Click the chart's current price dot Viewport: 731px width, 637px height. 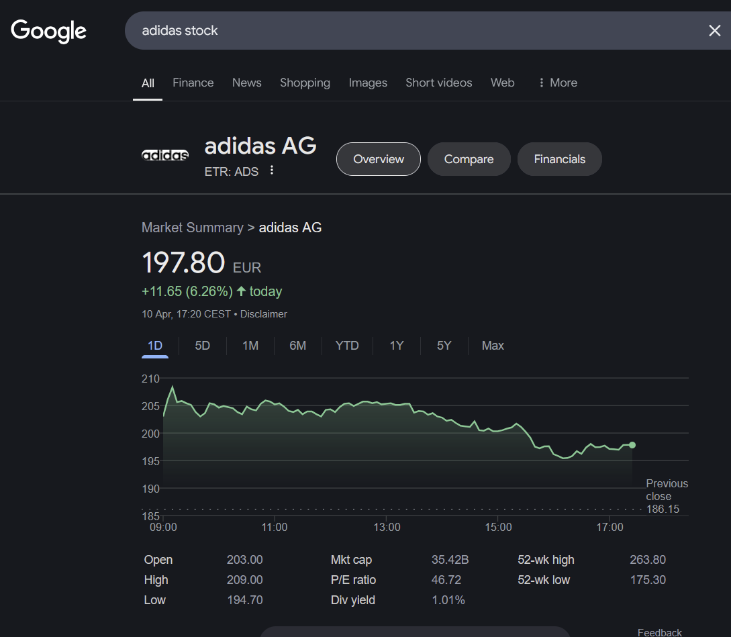coord(632,445)
